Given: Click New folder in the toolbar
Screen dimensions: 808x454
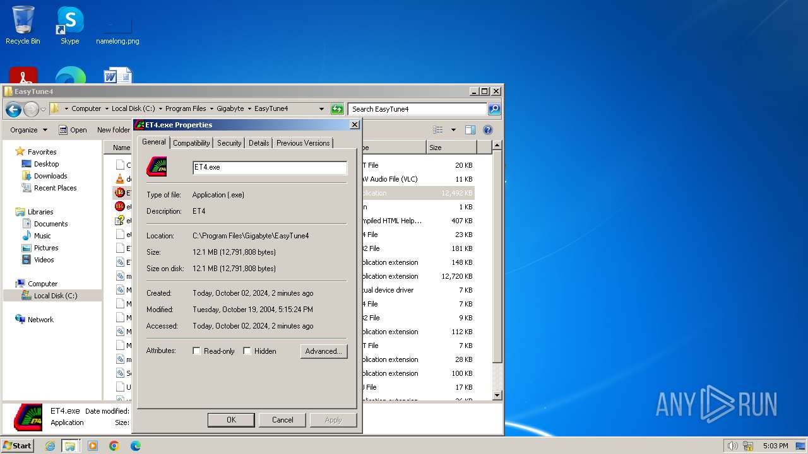Looking at the screenshot, I should [x=114, y=130].
